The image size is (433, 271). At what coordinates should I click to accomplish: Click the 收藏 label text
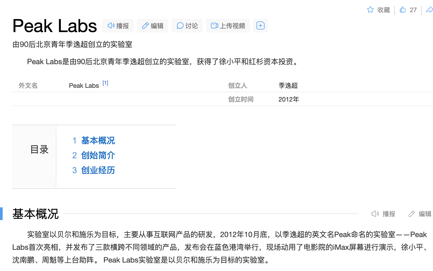(384, 10)
